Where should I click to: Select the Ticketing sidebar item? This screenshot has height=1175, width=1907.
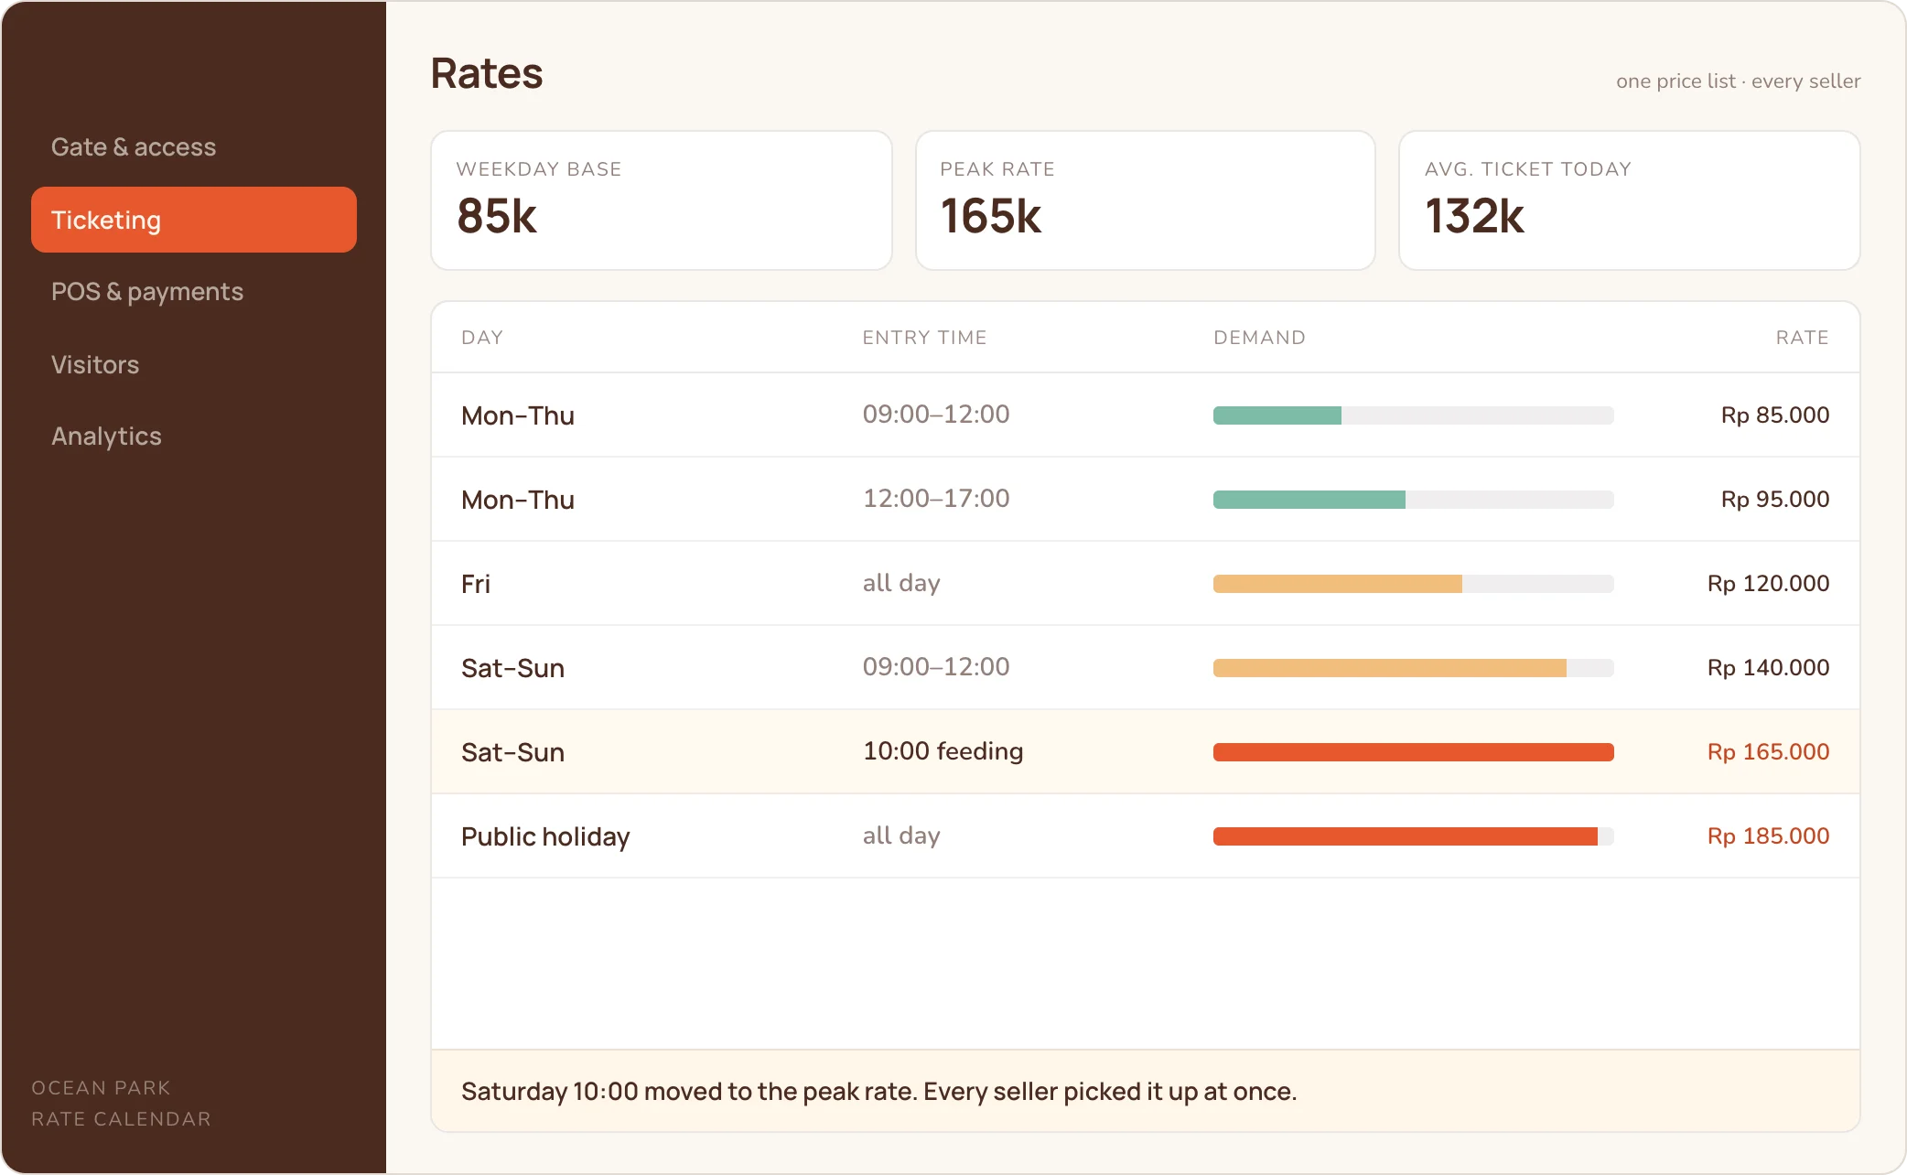[193, 220]
